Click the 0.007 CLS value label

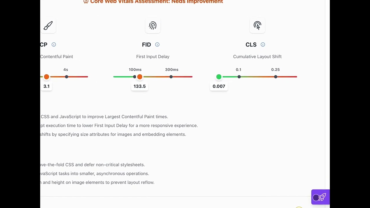(219, 86)
